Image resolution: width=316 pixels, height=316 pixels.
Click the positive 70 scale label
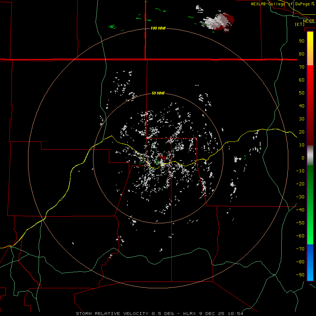click(x=302, y=67)
